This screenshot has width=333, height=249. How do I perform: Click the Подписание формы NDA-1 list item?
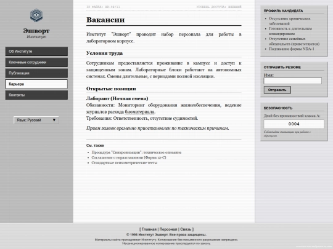292,49
